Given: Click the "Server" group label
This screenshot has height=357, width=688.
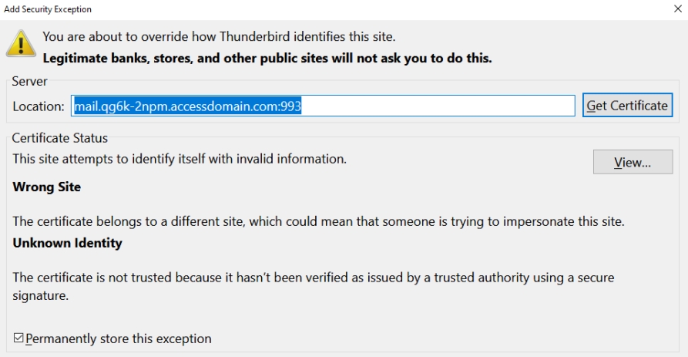Looking at the screenshot, I should 30,81.
